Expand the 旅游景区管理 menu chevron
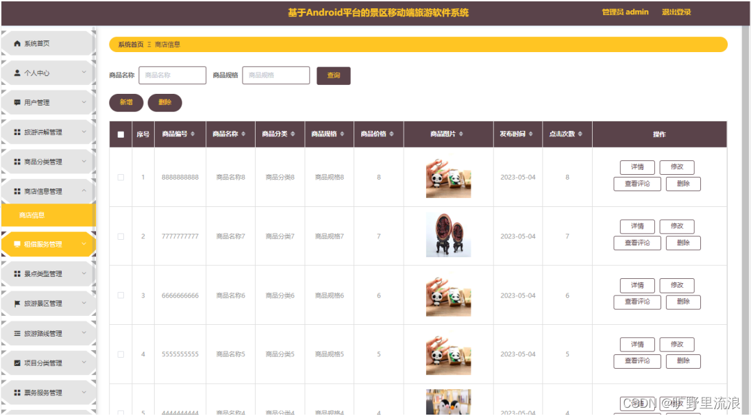This screenshot has width=751, height=416. [x=84, y=303]
